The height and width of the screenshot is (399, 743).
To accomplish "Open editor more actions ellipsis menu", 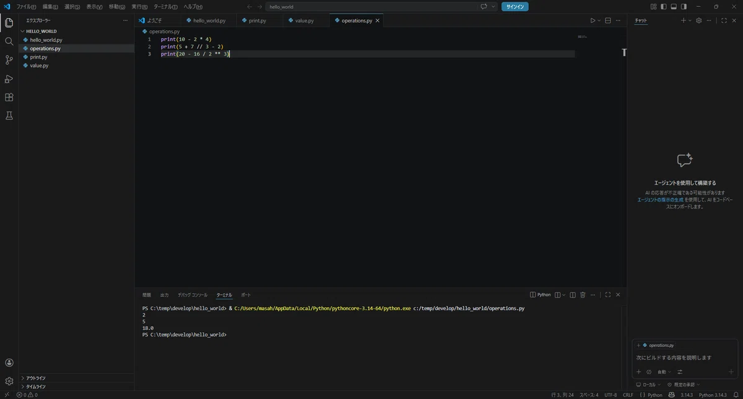I will coord(618,20).
